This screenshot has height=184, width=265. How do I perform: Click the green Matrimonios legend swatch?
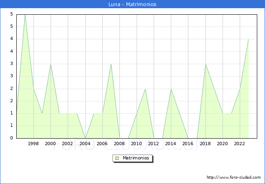[117, 158]
